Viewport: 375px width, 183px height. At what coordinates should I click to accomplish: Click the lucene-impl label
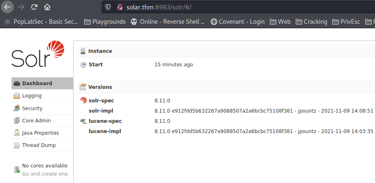105,131
